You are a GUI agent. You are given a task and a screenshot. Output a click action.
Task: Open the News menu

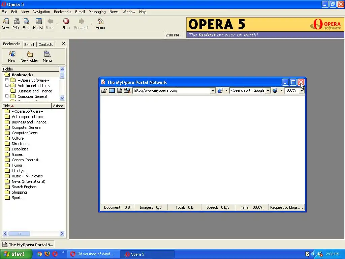114,12
